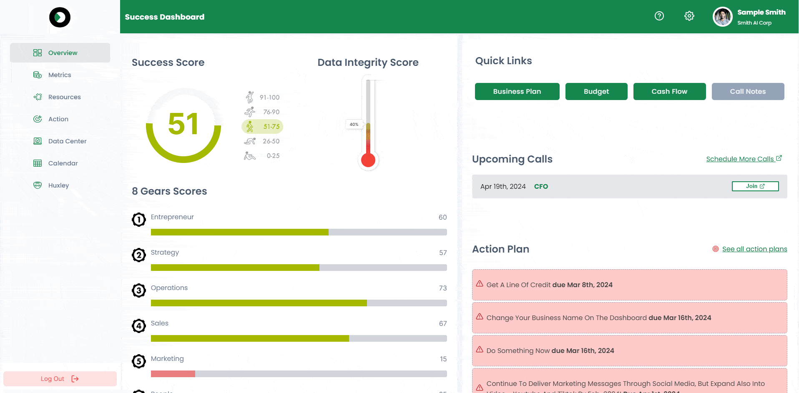The width and height of the screenshot is (799, 393).
Task: Click the Sales score progress bar
Action: (x=299, y=338)
